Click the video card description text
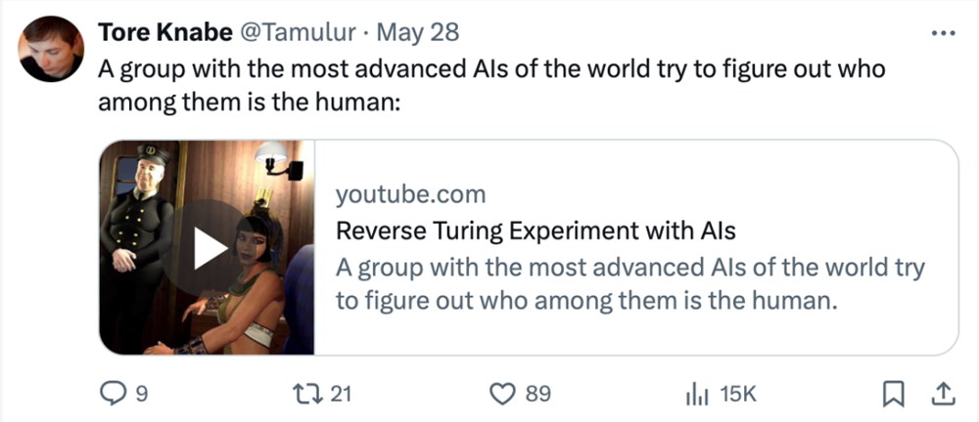Image resolution: width=979 pixels, height=422 pixels. (629, 285)
